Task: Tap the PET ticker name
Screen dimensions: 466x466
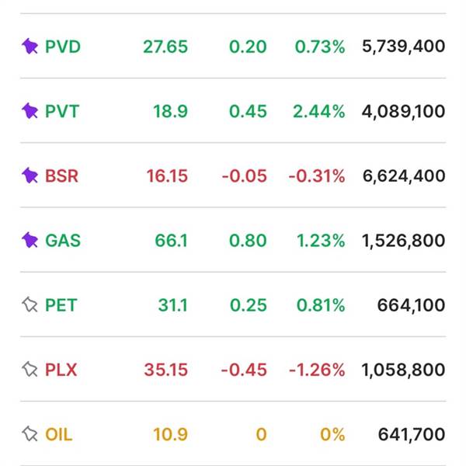Action: (61, 305)
